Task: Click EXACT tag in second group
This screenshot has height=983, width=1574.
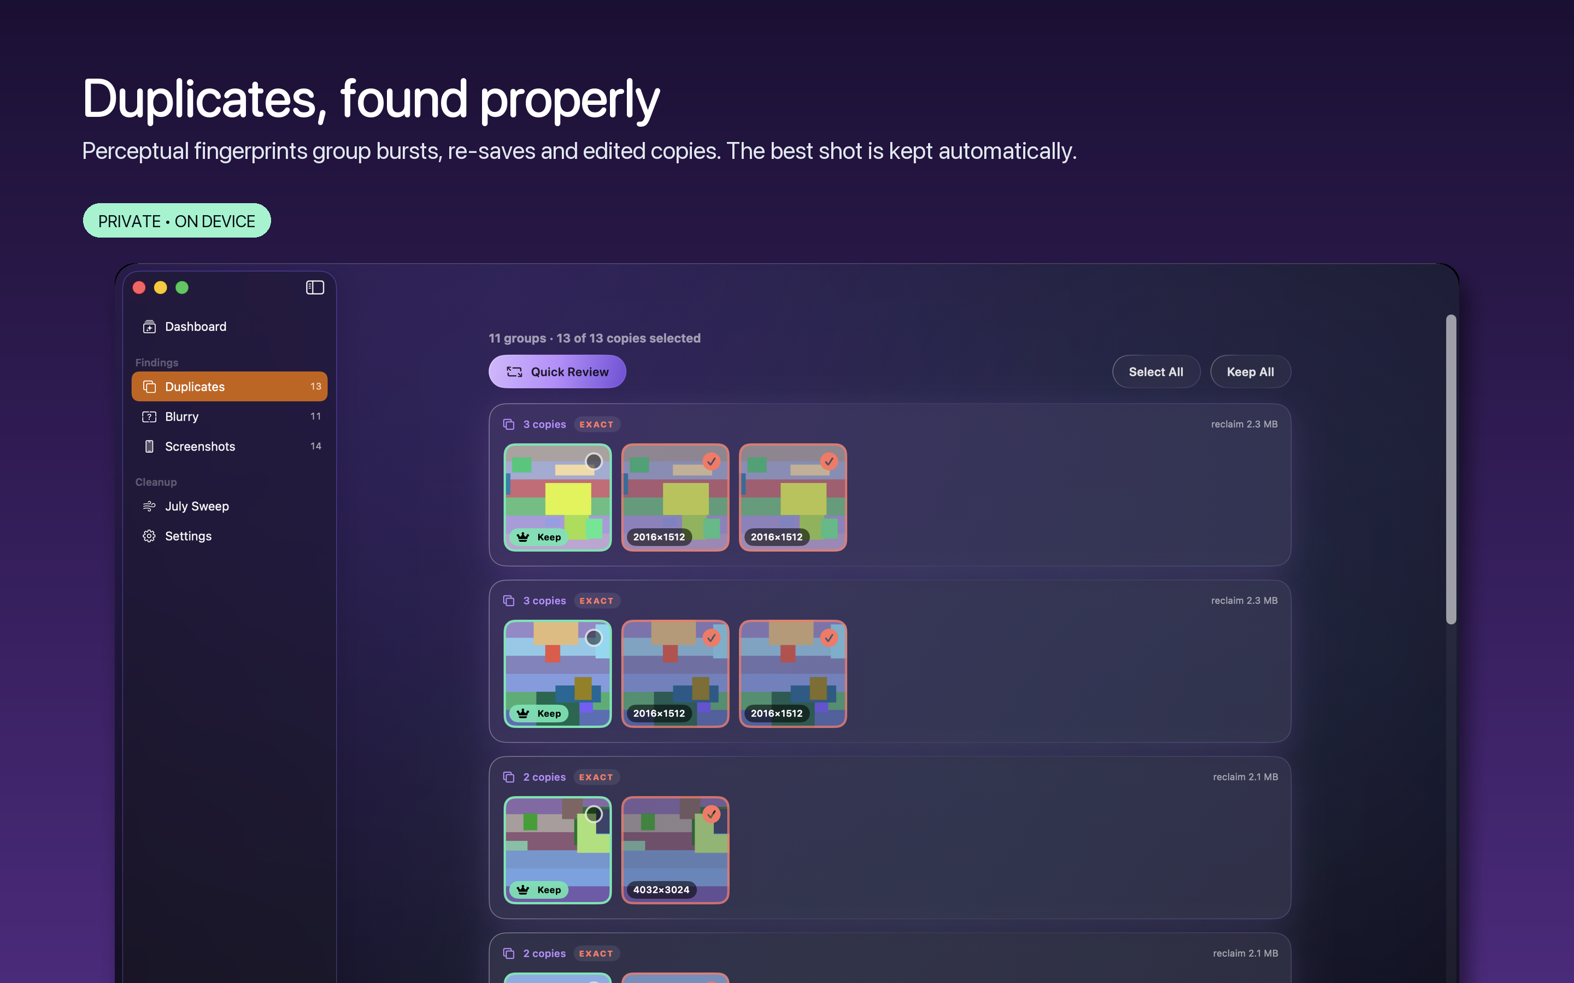Action: coord(596,600)
